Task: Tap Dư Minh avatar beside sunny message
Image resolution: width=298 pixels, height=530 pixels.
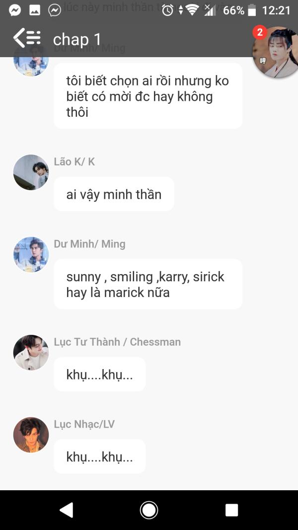Action: (31, 254)
